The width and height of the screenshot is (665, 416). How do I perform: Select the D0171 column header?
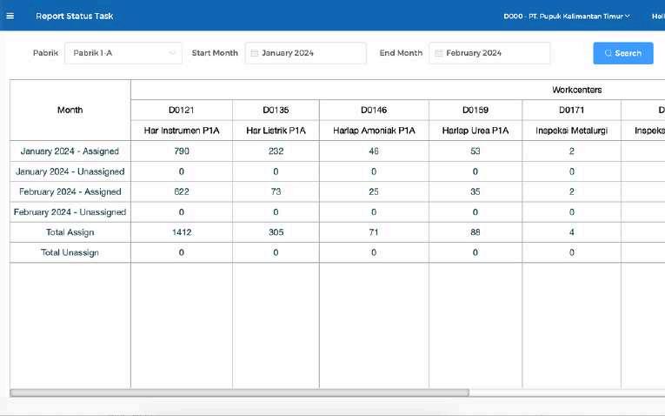[572, 110]
